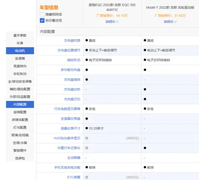
Task: Open 方向盘加热 parameter link
Action: (72, 89)
